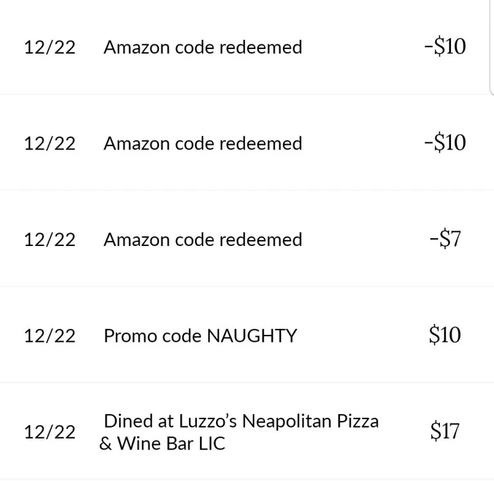Click the '& Wine Bar LIC' text line

(x=162, y=444)
